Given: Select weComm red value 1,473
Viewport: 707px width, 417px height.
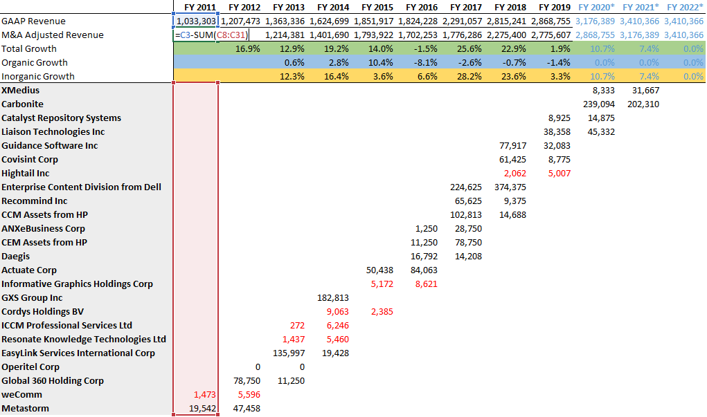Looking at the screenshot, I should 205,395.
